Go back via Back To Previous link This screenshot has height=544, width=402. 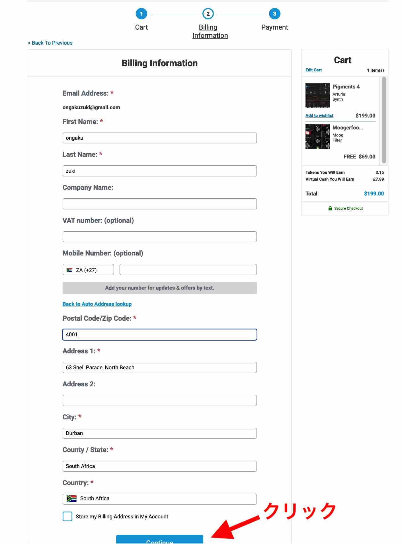pyautogui.click(x=50, y=43)
